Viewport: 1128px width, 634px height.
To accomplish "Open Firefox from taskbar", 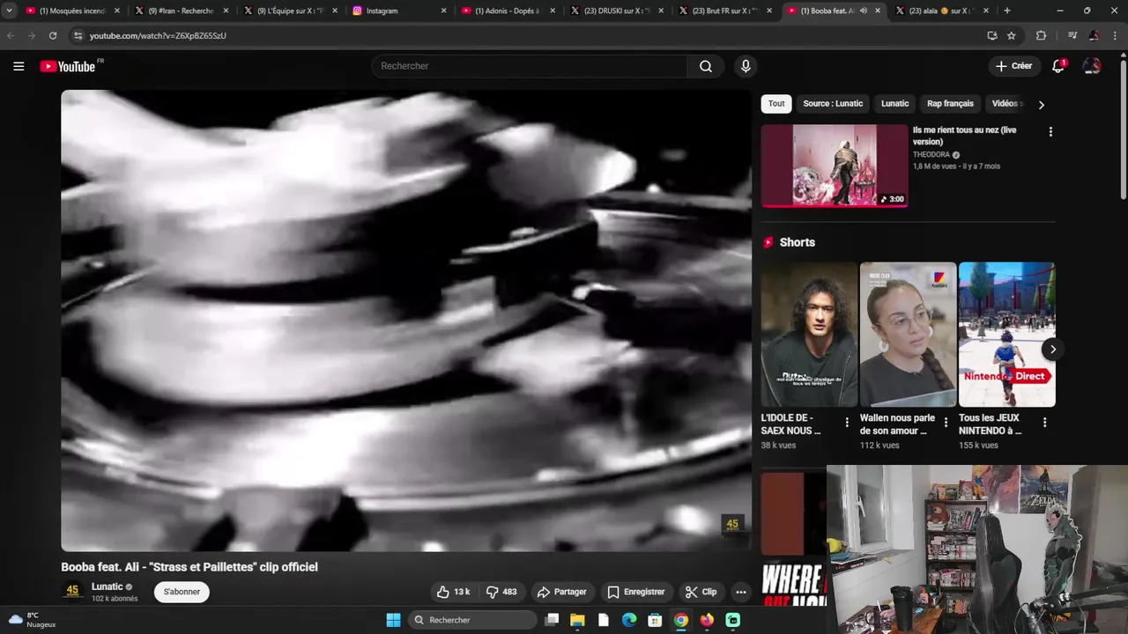I will [x=707, y=620].
